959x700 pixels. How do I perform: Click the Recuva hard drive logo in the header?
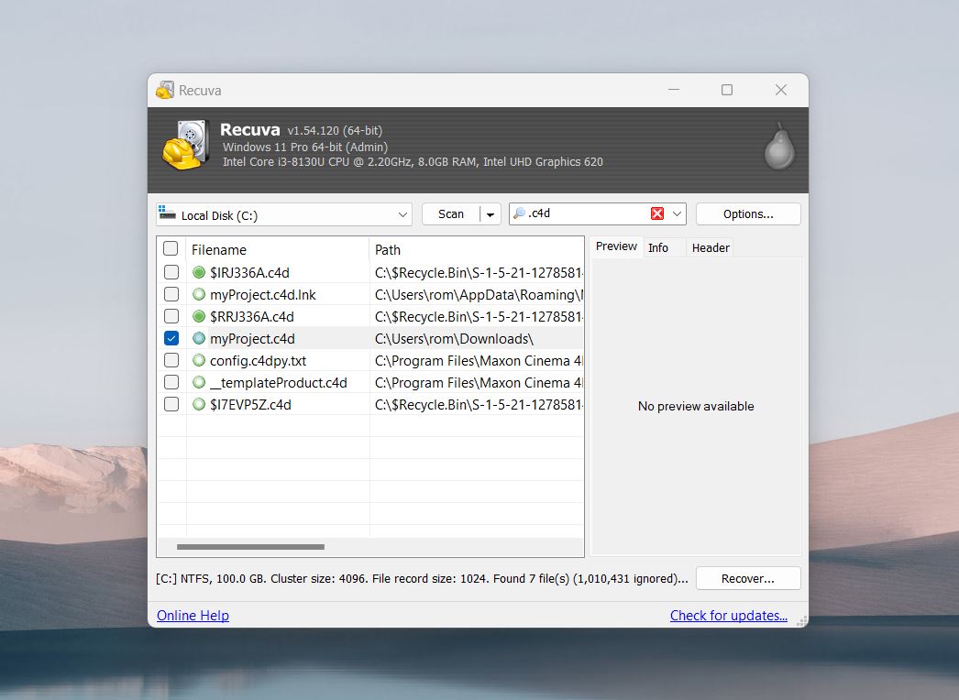tap(186, 145)
